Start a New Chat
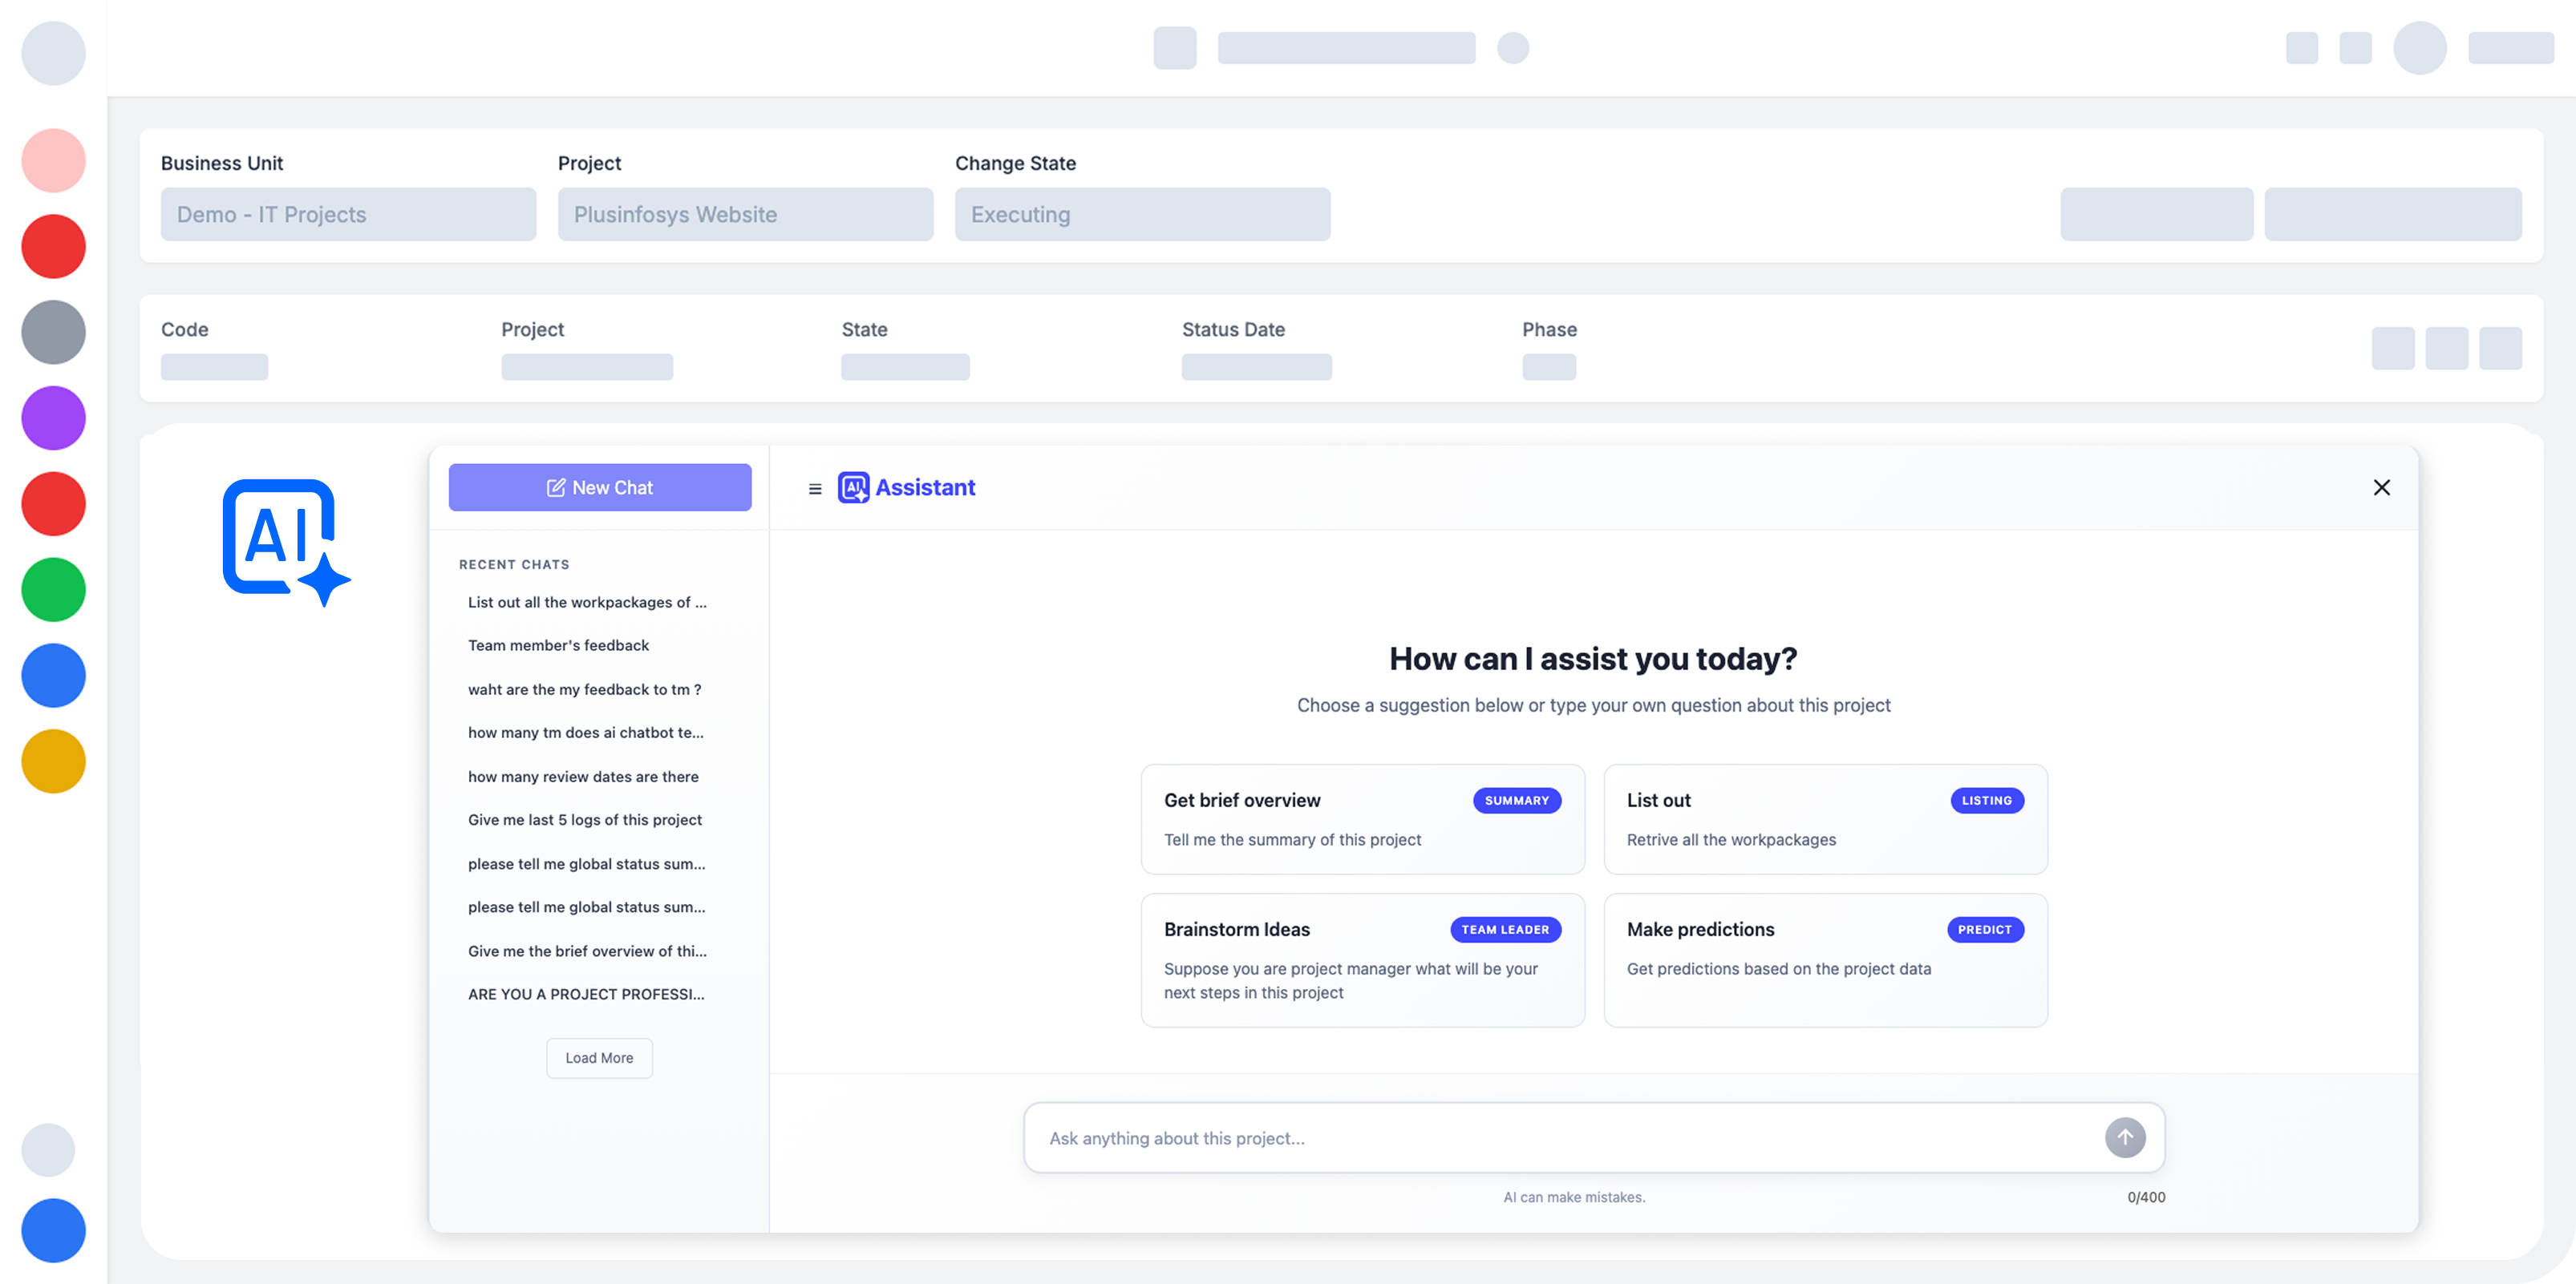2576x1284 pixels. 599,487
